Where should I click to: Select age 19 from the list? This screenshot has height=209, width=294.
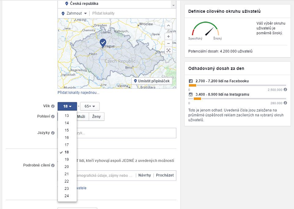point(67,160)
